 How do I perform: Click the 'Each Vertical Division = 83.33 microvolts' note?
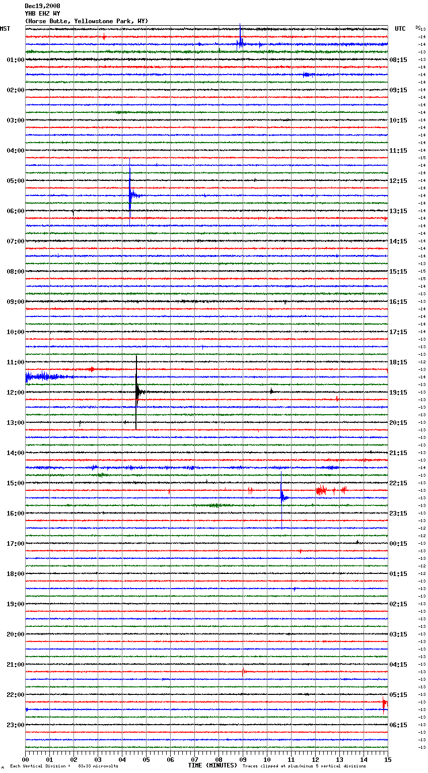64,766
